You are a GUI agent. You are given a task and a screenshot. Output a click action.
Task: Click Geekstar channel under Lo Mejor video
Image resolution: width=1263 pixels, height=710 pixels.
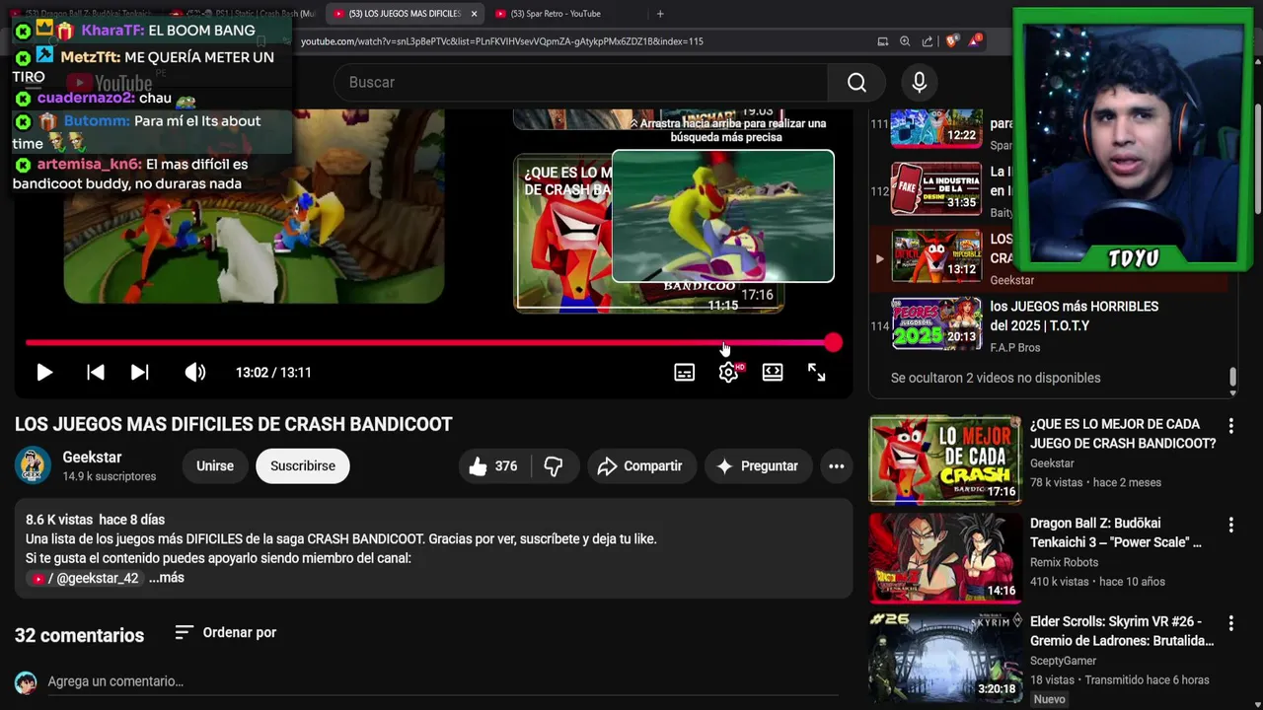(1052, 463)
